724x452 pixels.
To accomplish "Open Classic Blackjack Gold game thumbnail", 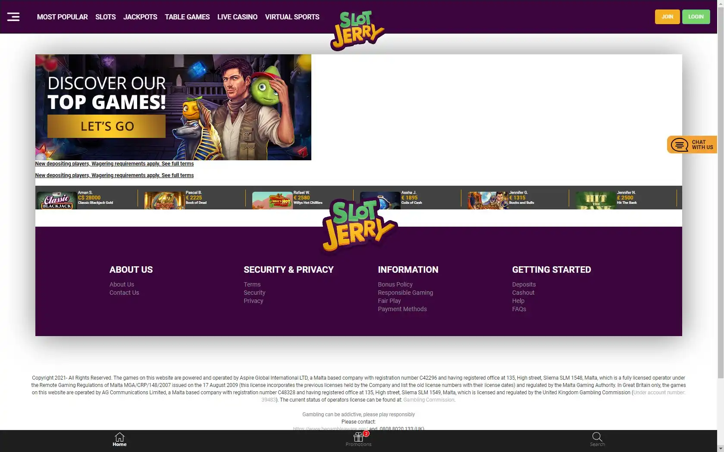I will [x=56, y=200].
